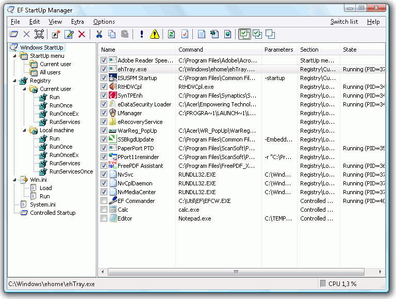
Task: Click the Section column header
Action: click(317, 50)
